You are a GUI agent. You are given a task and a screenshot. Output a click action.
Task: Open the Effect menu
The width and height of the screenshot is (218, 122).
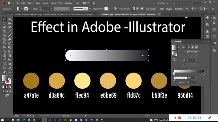point(53,3)
